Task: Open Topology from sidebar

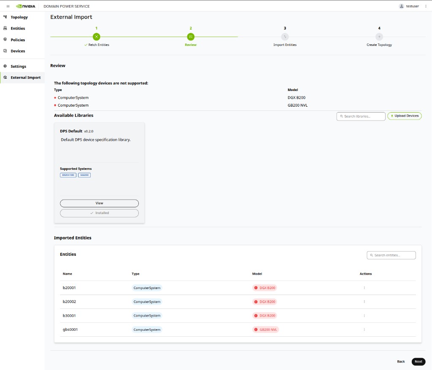Action: [19, 17]
